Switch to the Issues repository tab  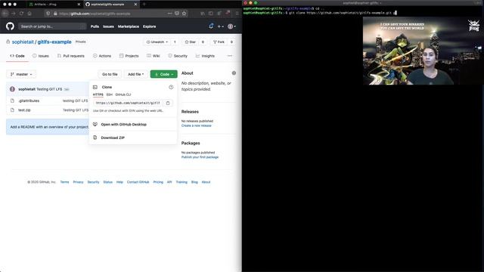coord(41,56)
